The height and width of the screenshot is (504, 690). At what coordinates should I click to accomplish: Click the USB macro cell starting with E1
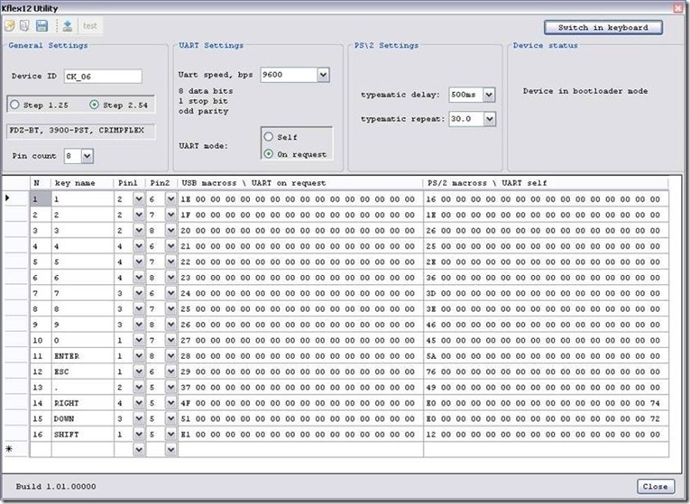tap(300, 434)
